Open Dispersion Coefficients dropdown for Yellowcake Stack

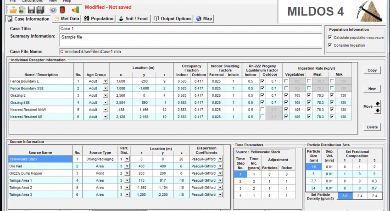tap(220, 159)
